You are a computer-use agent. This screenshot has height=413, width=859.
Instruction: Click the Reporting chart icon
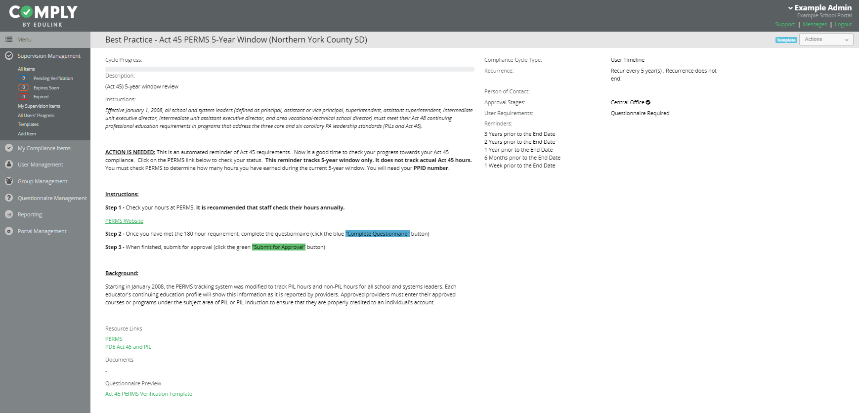pos(9,214)
